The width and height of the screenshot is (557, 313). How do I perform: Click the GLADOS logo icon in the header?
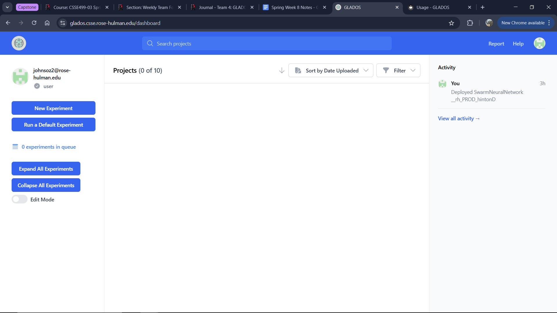click(x=19, y=43)
